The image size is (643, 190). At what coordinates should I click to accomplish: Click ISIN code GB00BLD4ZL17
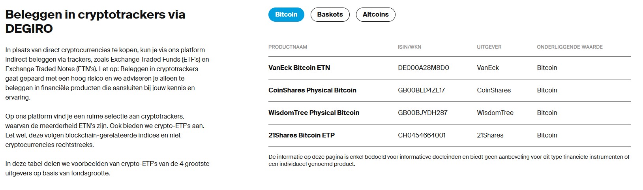pos(422,90)
